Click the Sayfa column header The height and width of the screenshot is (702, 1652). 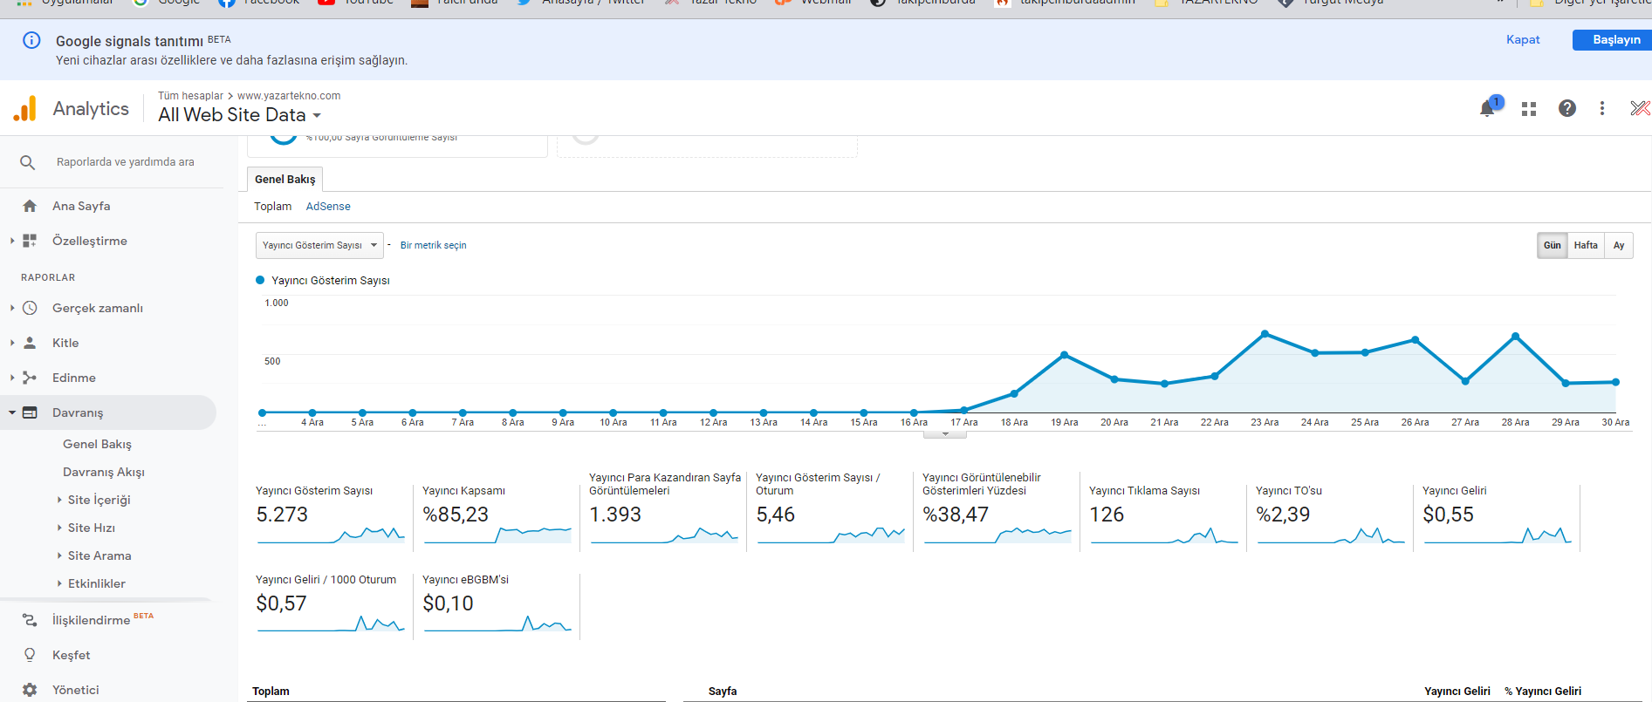coord(723,692)
